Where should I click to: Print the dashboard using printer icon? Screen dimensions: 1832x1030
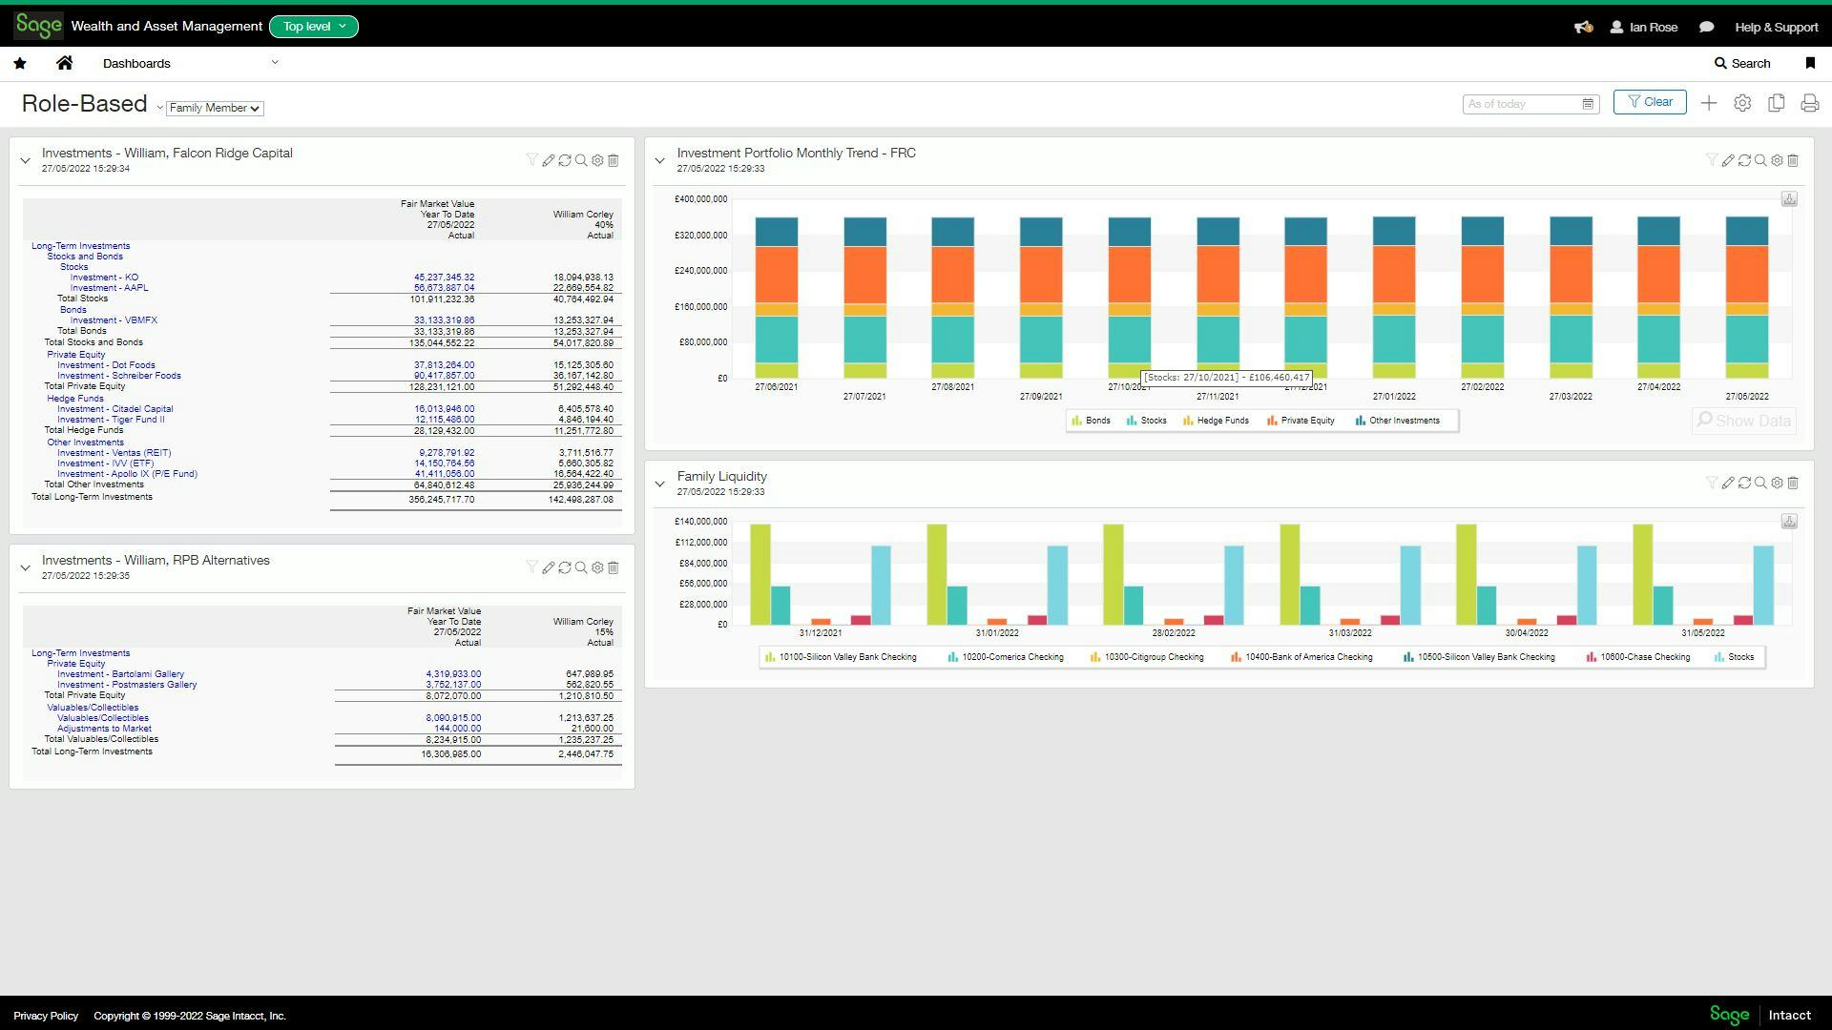coord(1809,103)
